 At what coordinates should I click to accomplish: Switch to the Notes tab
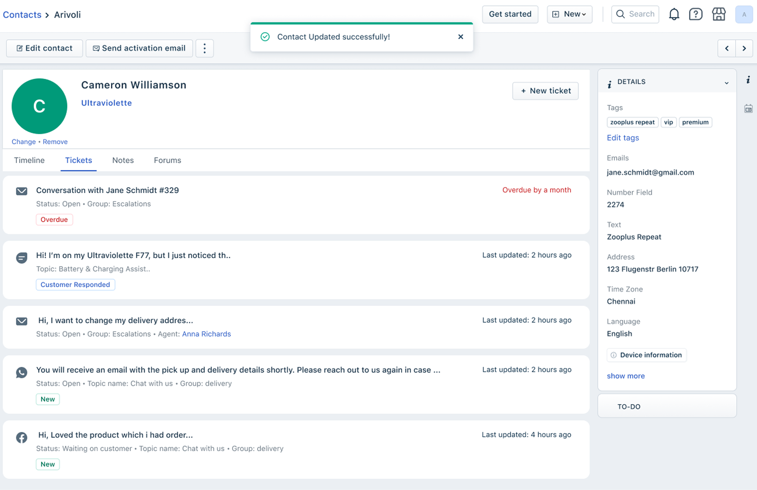[123, 160]
